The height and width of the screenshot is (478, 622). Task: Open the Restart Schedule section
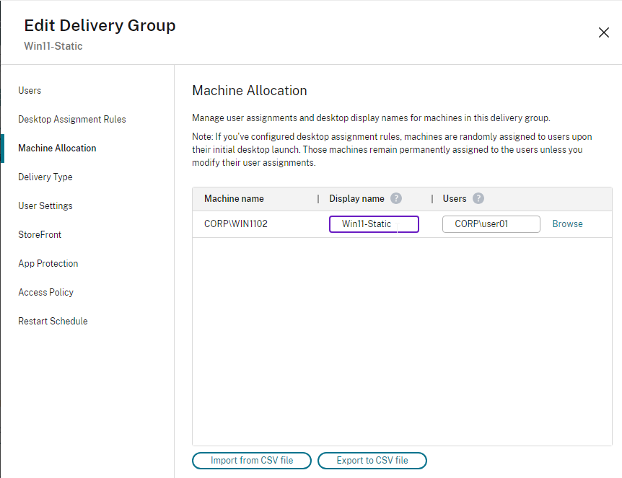(53, 322)
